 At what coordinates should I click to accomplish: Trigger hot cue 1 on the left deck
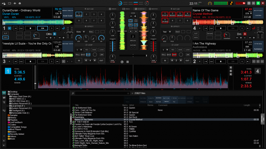pyautogui.click(x=79, y=14)
